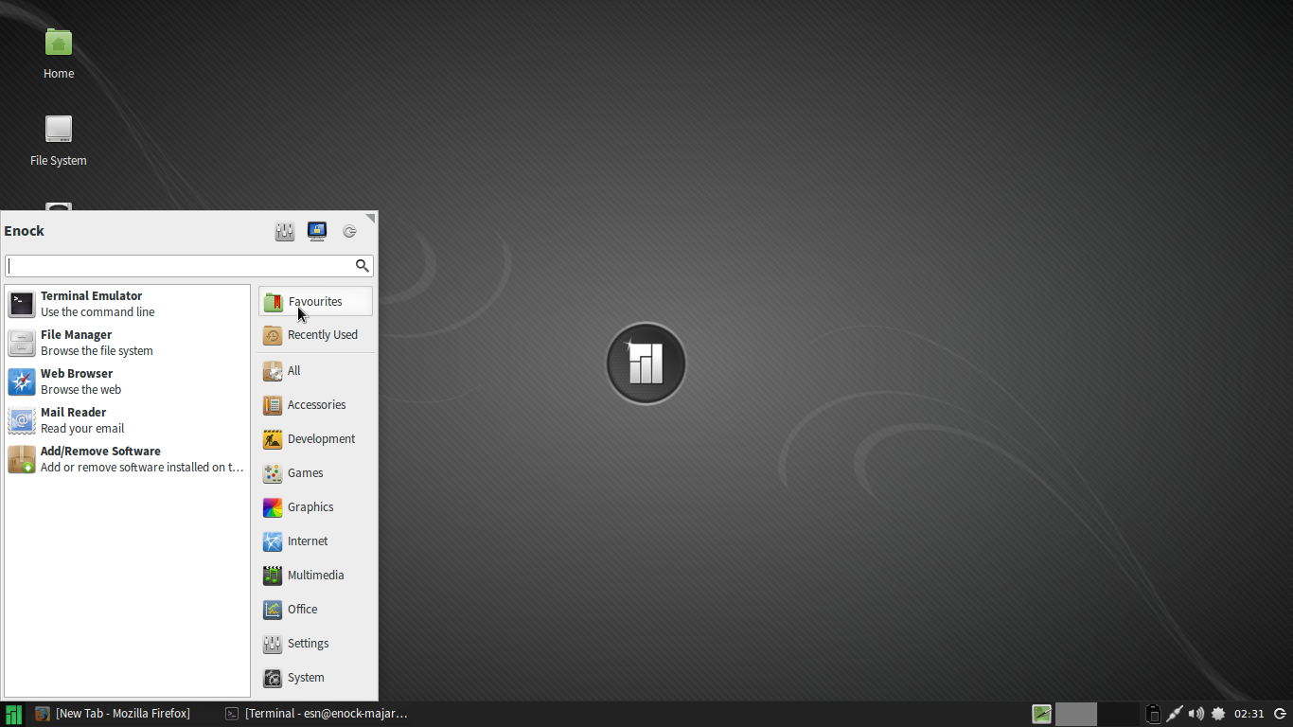The width and height of the screenshot is (1293, 727).
Task: Click the notification badge tray icon
Action: [x=1218, y=714]
